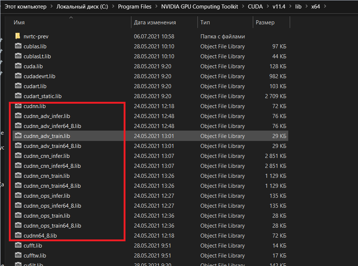Expand the chevron after Program Files breadcrumb

[156, 7]
